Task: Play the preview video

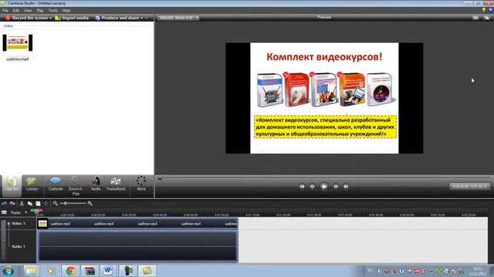Action: pos(324,186)
